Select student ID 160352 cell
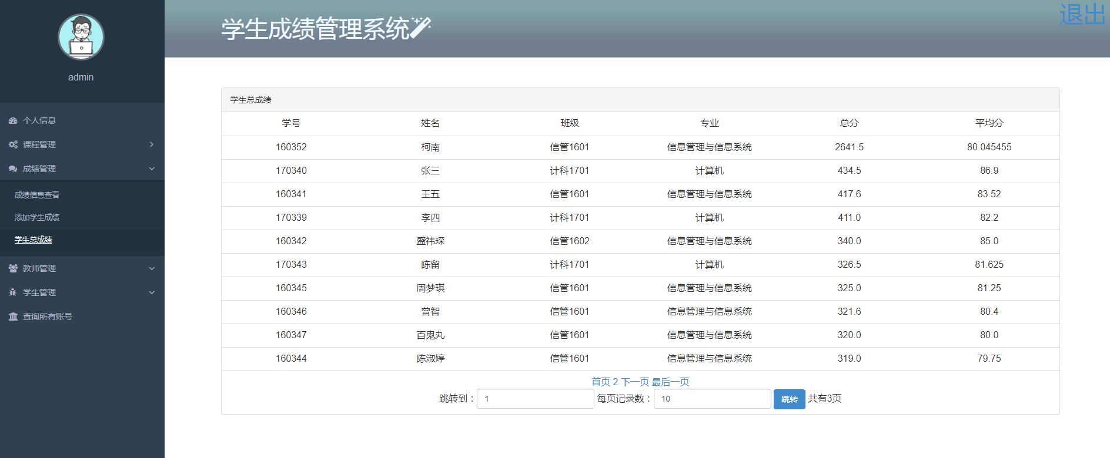This screenshot has width=1110, height=458. (291, 147)
